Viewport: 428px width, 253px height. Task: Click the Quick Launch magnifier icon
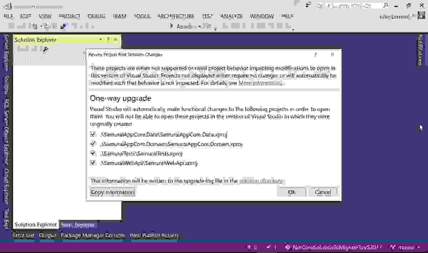(x=386, y=6)
